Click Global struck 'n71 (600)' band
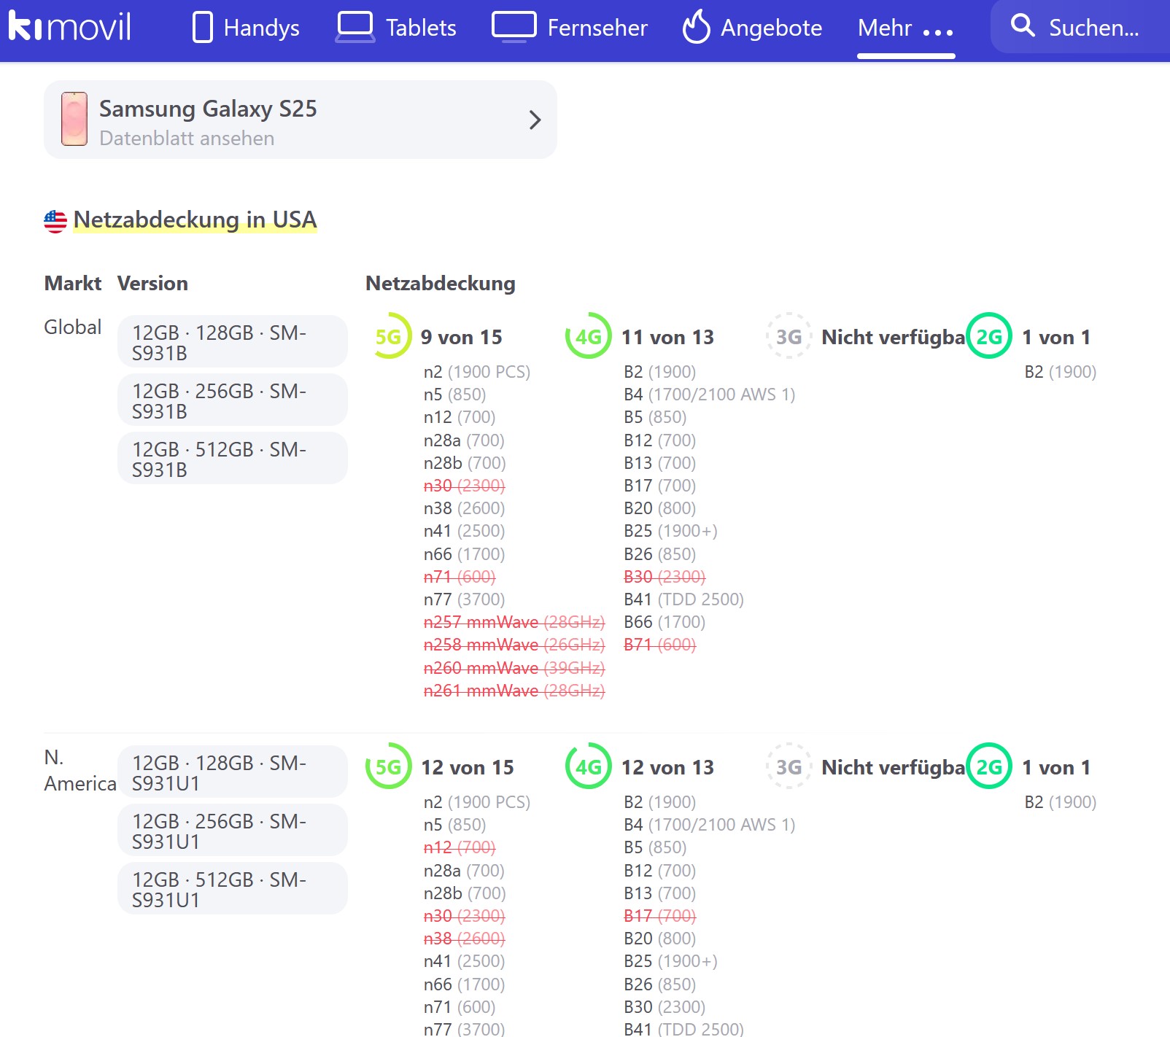 tap(460, 577)
